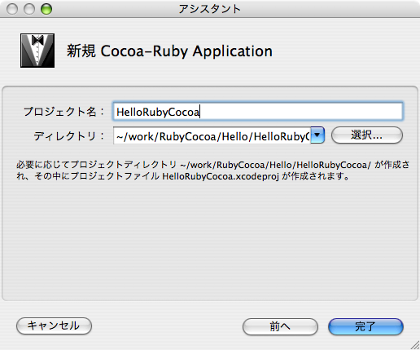This screenshot has height=350, width=420.
Task: Click the ディレクトリ path field
Action: [x=212, y=135]
